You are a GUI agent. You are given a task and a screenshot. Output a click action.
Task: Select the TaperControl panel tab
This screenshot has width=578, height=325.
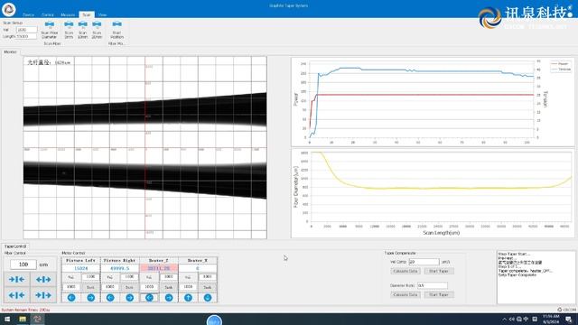[x=15, y=246]
